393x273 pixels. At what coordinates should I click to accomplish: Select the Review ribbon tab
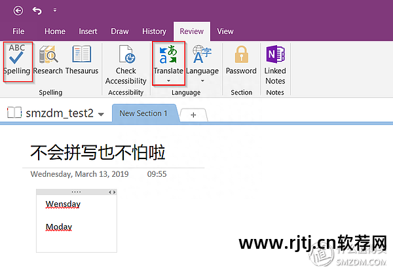pyautogui.click(x=192, y=31)
